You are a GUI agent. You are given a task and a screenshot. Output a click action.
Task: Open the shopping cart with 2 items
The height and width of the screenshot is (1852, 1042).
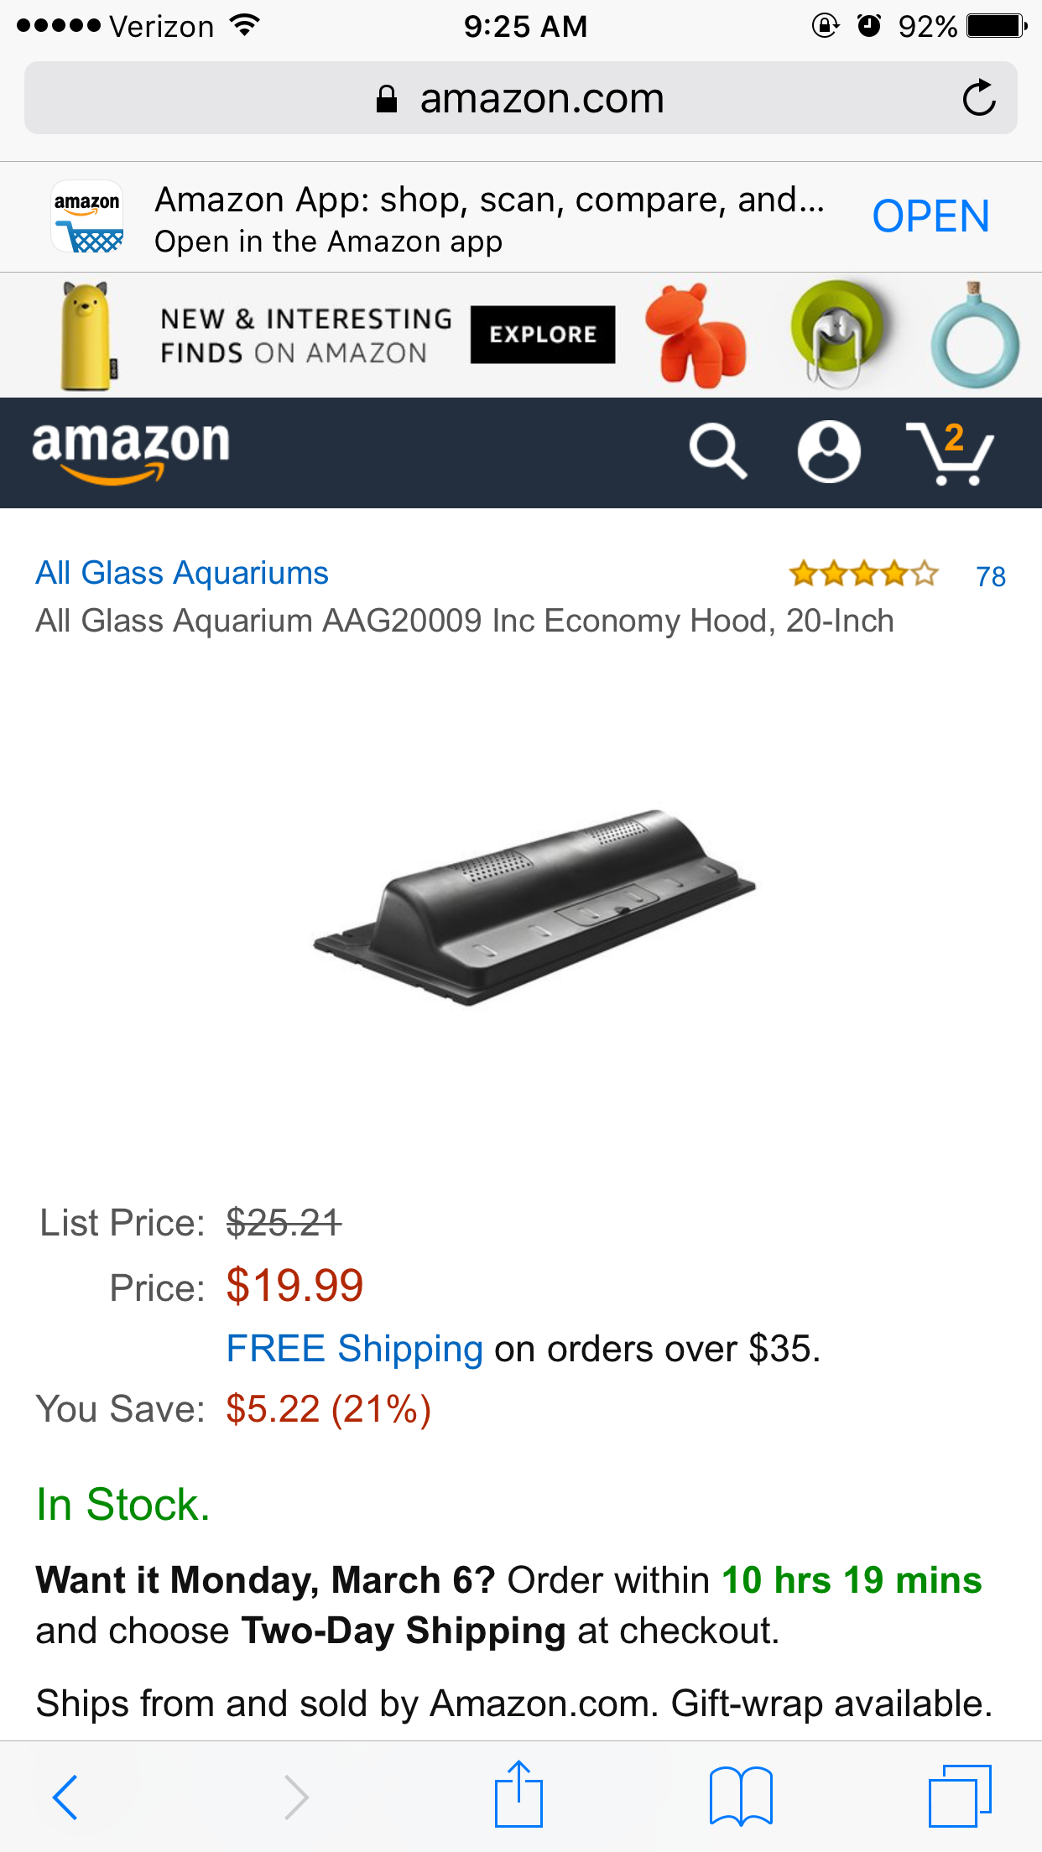pos(951,453)
